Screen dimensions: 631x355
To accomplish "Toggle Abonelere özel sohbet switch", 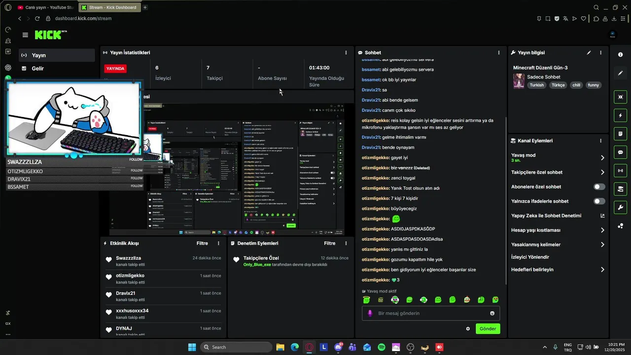I will point(599,187).
